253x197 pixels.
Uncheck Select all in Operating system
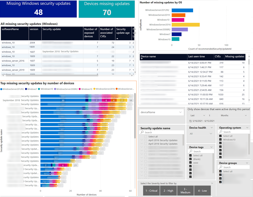click(x=220, y=136)
